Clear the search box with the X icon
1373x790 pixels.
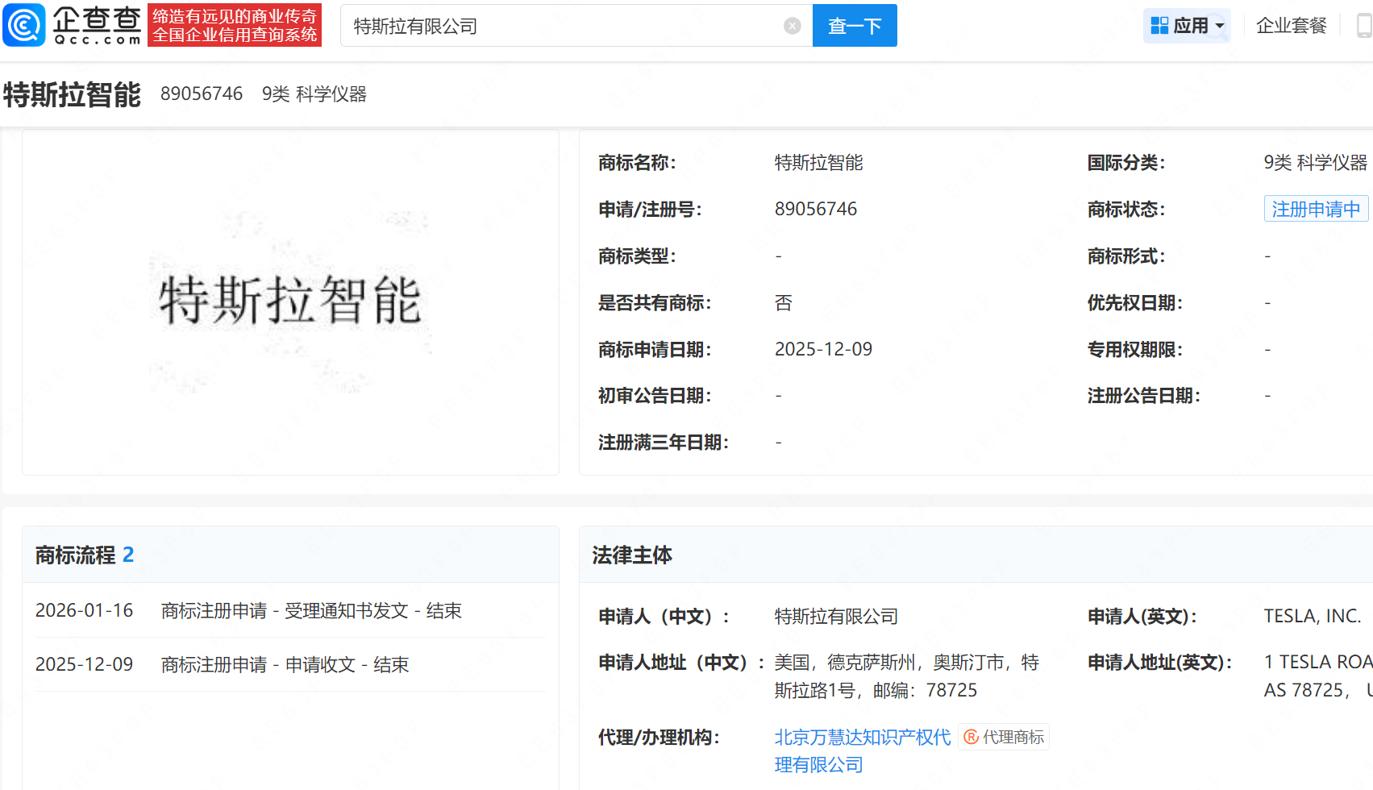click(792, 26)
